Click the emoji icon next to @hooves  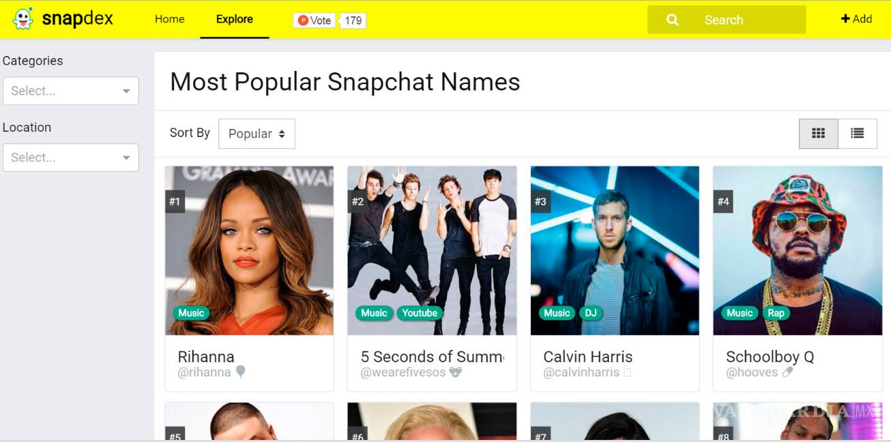click(787, 372)
